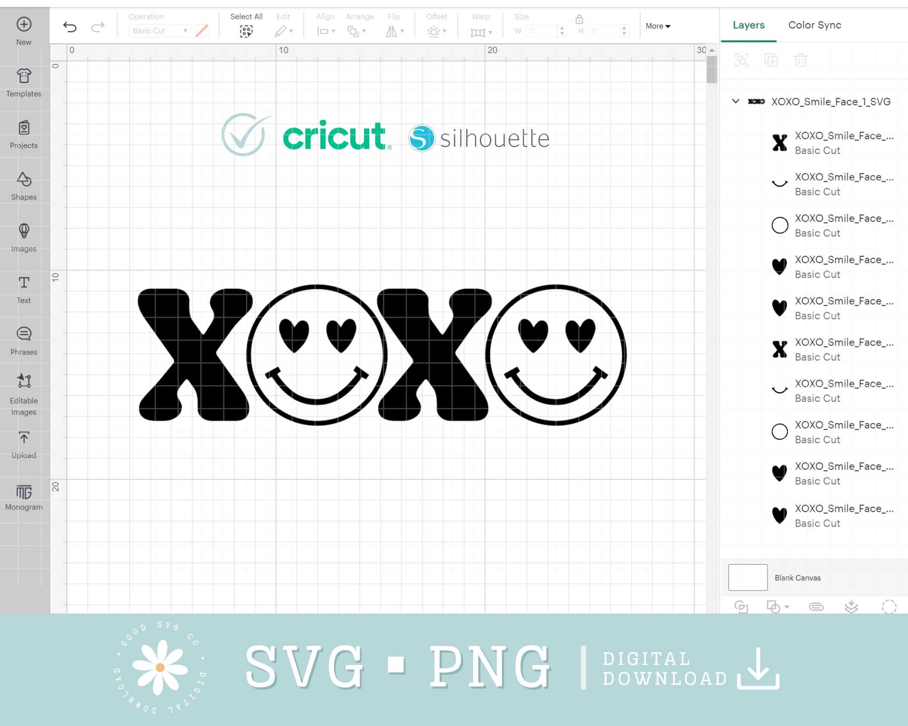Switch to the Color Sync tab

[814, 25]
